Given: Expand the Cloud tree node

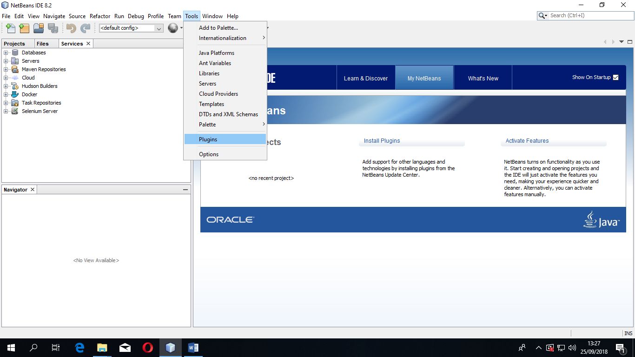Looking at the screenshot, I should pyautogui.click(x=6, y=78).
